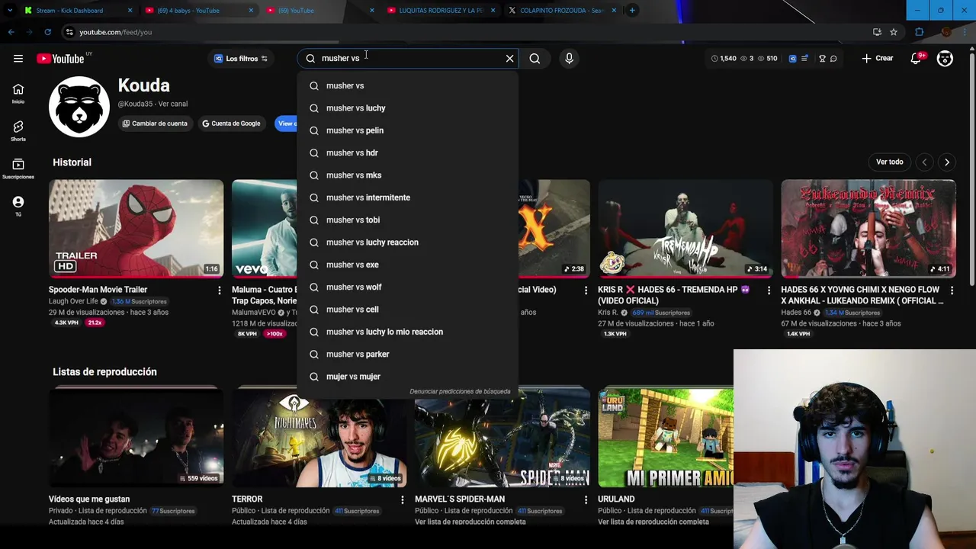This screenshot has width=976, height=549.
Task: Click the eye stat showing 510
Action: [x=767, y=58]
